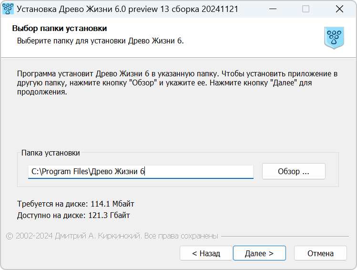
Task: Select the Выбор папки установки heading
Action: (x=60, y=29)
